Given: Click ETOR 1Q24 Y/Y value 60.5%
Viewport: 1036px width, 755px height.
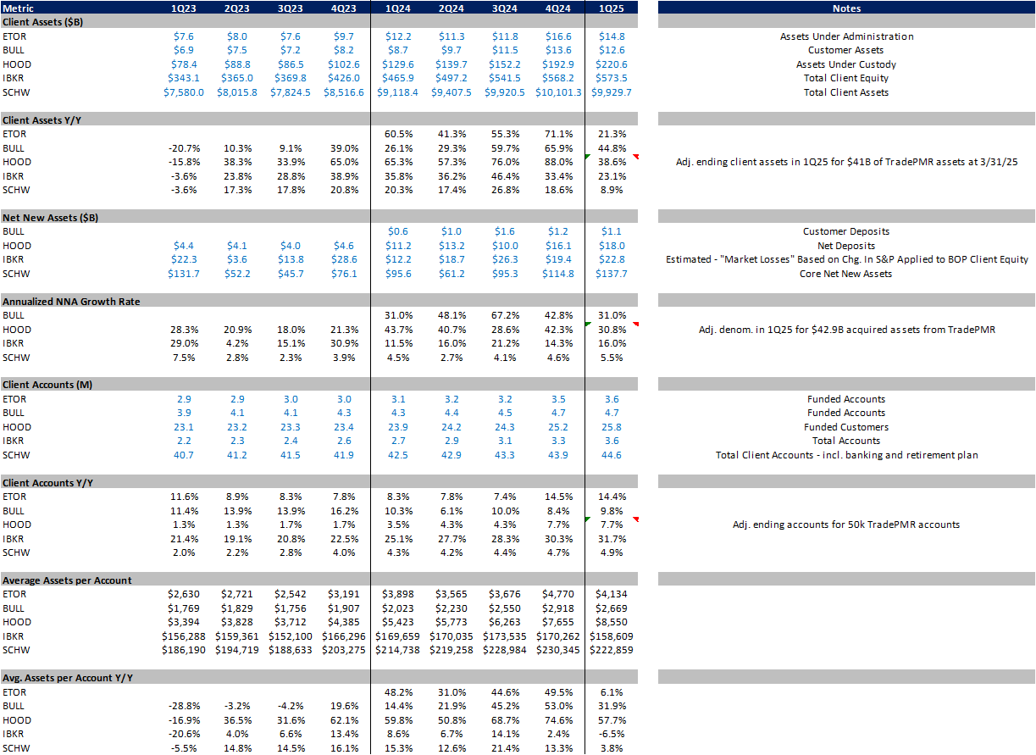Looking at the screenshot, I should (x=398, y=134).
